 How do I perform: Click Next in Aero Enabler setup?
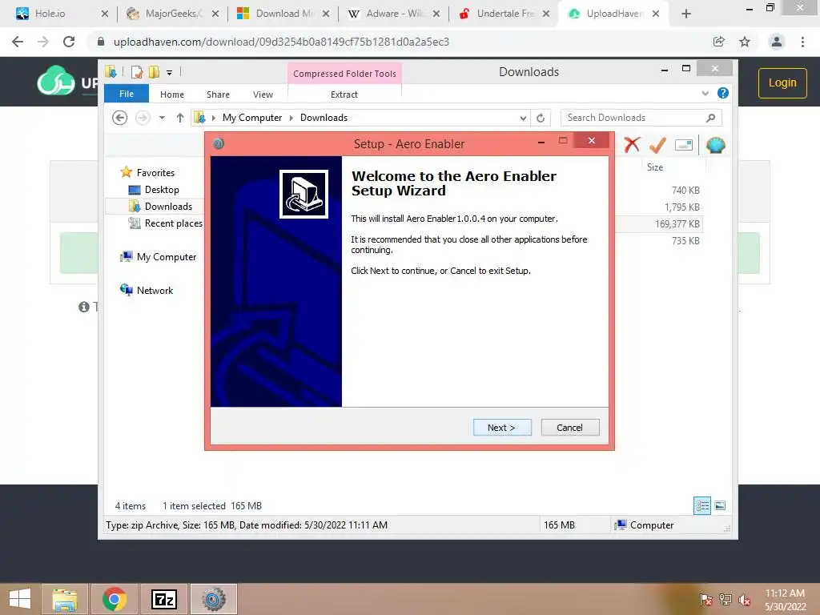[x=502, y=428]
